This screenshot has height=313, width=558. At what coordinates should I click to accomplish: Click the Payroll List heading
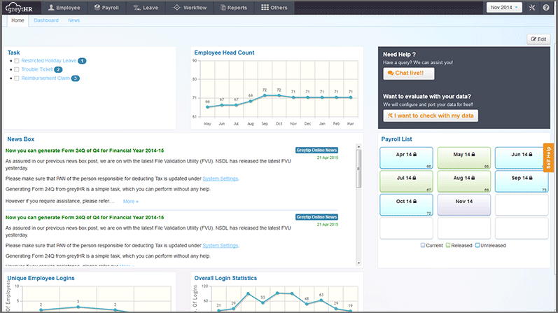pyautogui.click(x=396, y=139)
